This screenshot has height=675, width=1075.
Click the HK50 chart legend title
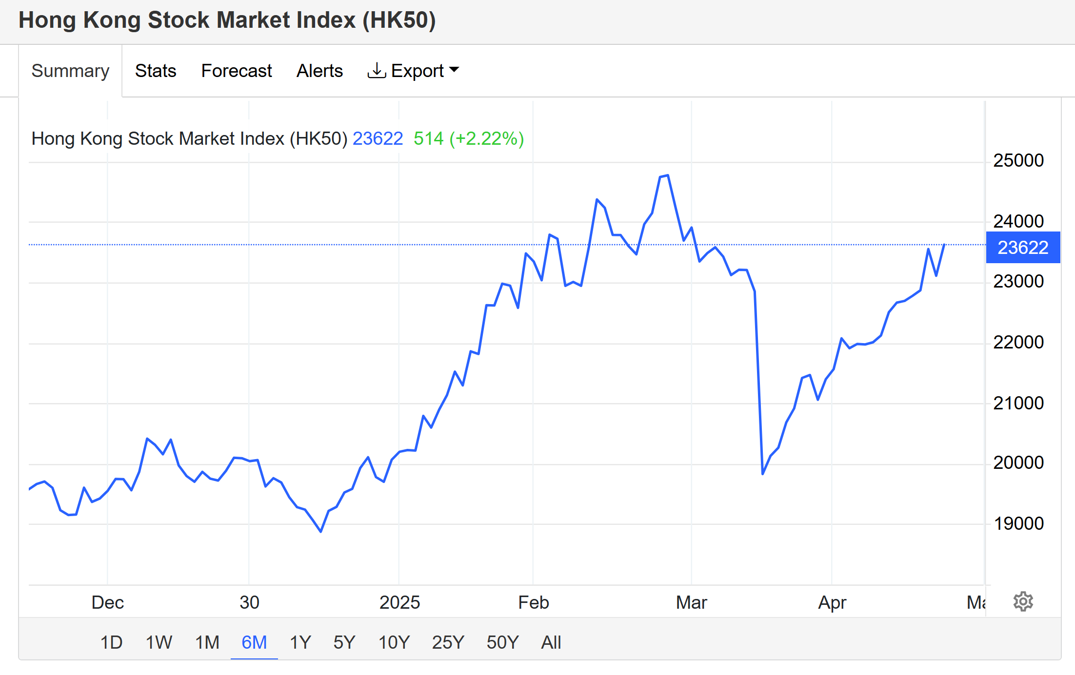(x=189, y=139)
